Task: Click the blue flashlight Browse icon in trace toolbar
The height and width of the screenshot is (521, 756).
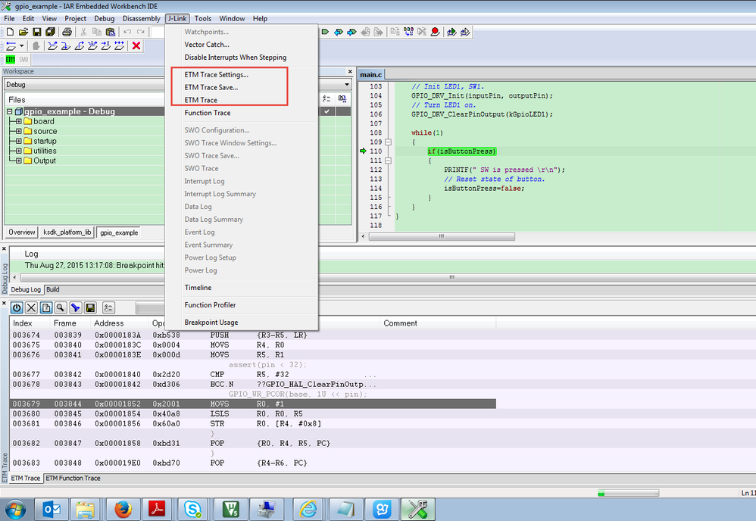Action: 75,307
